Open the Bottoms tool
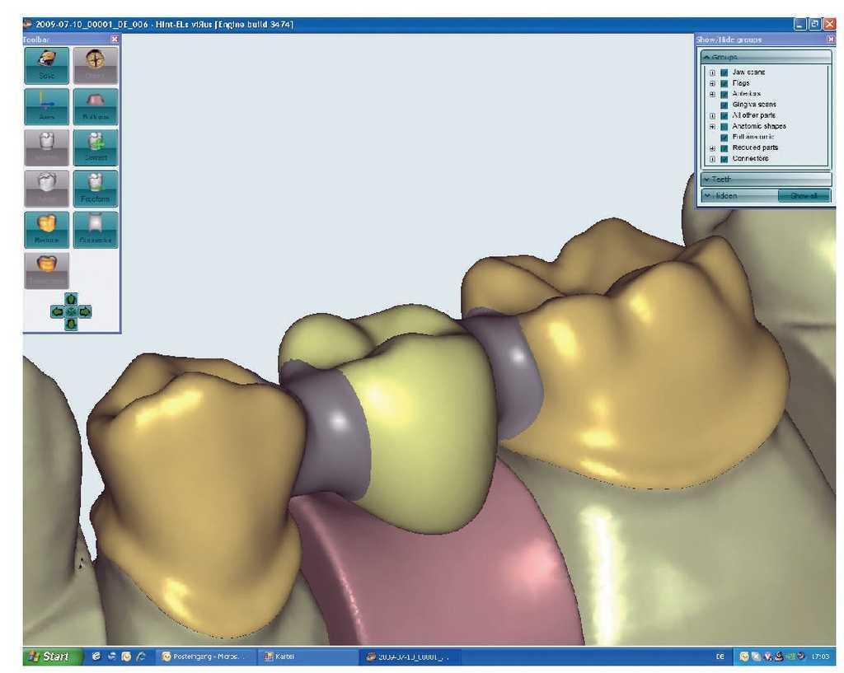 96,105
